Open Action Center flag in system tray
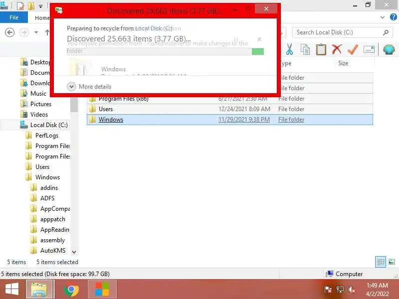 pos(328,290)
